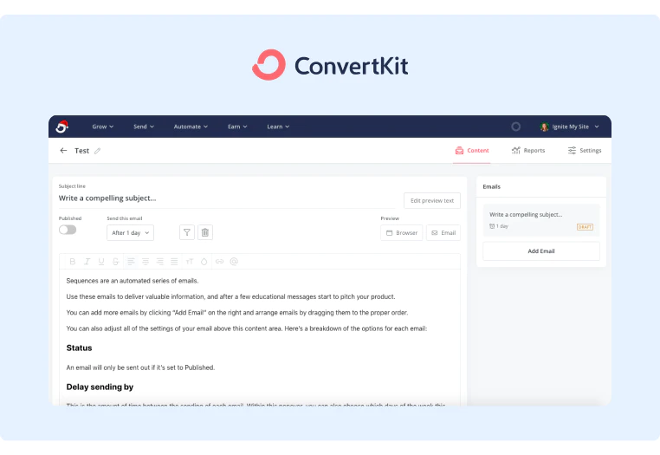Click the circular status icon in navbar

(x=515, y=127)
